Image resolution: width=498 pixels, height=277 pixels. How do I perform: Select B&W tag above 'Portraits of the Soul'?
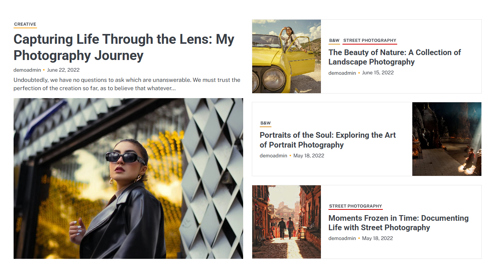pos(265,123)
